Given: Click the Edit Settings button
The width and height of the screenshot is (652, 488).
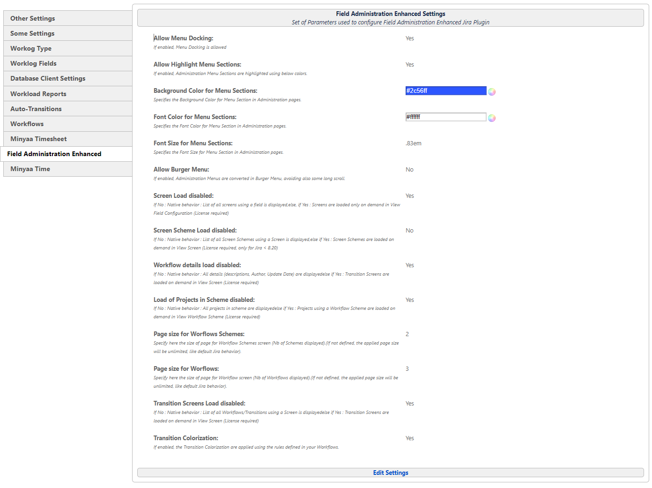Looking at the screenshot, I should pos(391,473).
